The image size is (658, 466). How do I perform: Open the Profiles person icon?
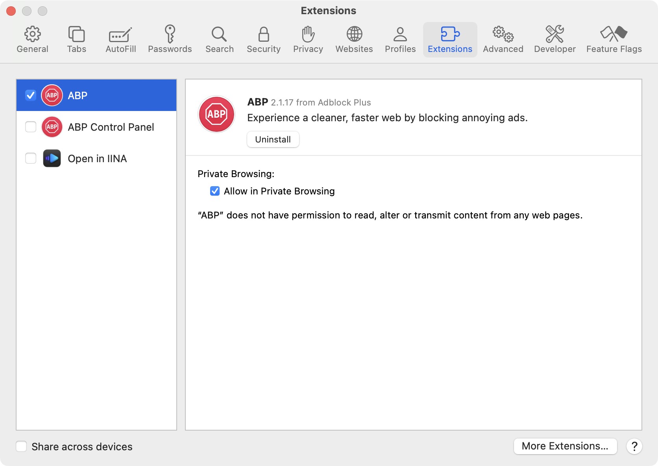pyautogui.click(x=400, y=34)
